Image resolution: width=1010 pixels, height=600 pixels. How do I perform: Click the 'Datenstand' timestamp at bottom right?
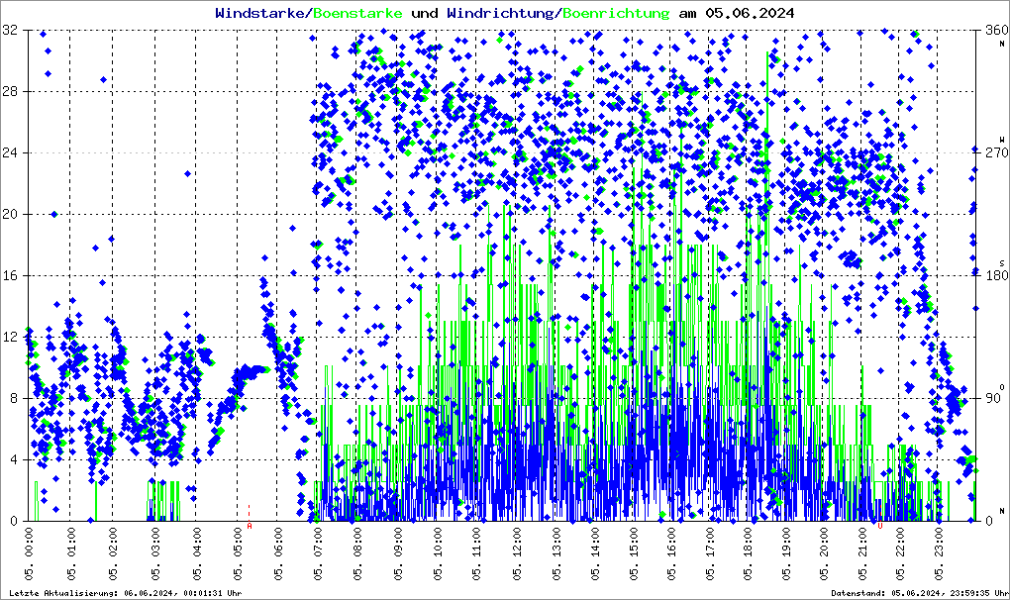[918, 592]
